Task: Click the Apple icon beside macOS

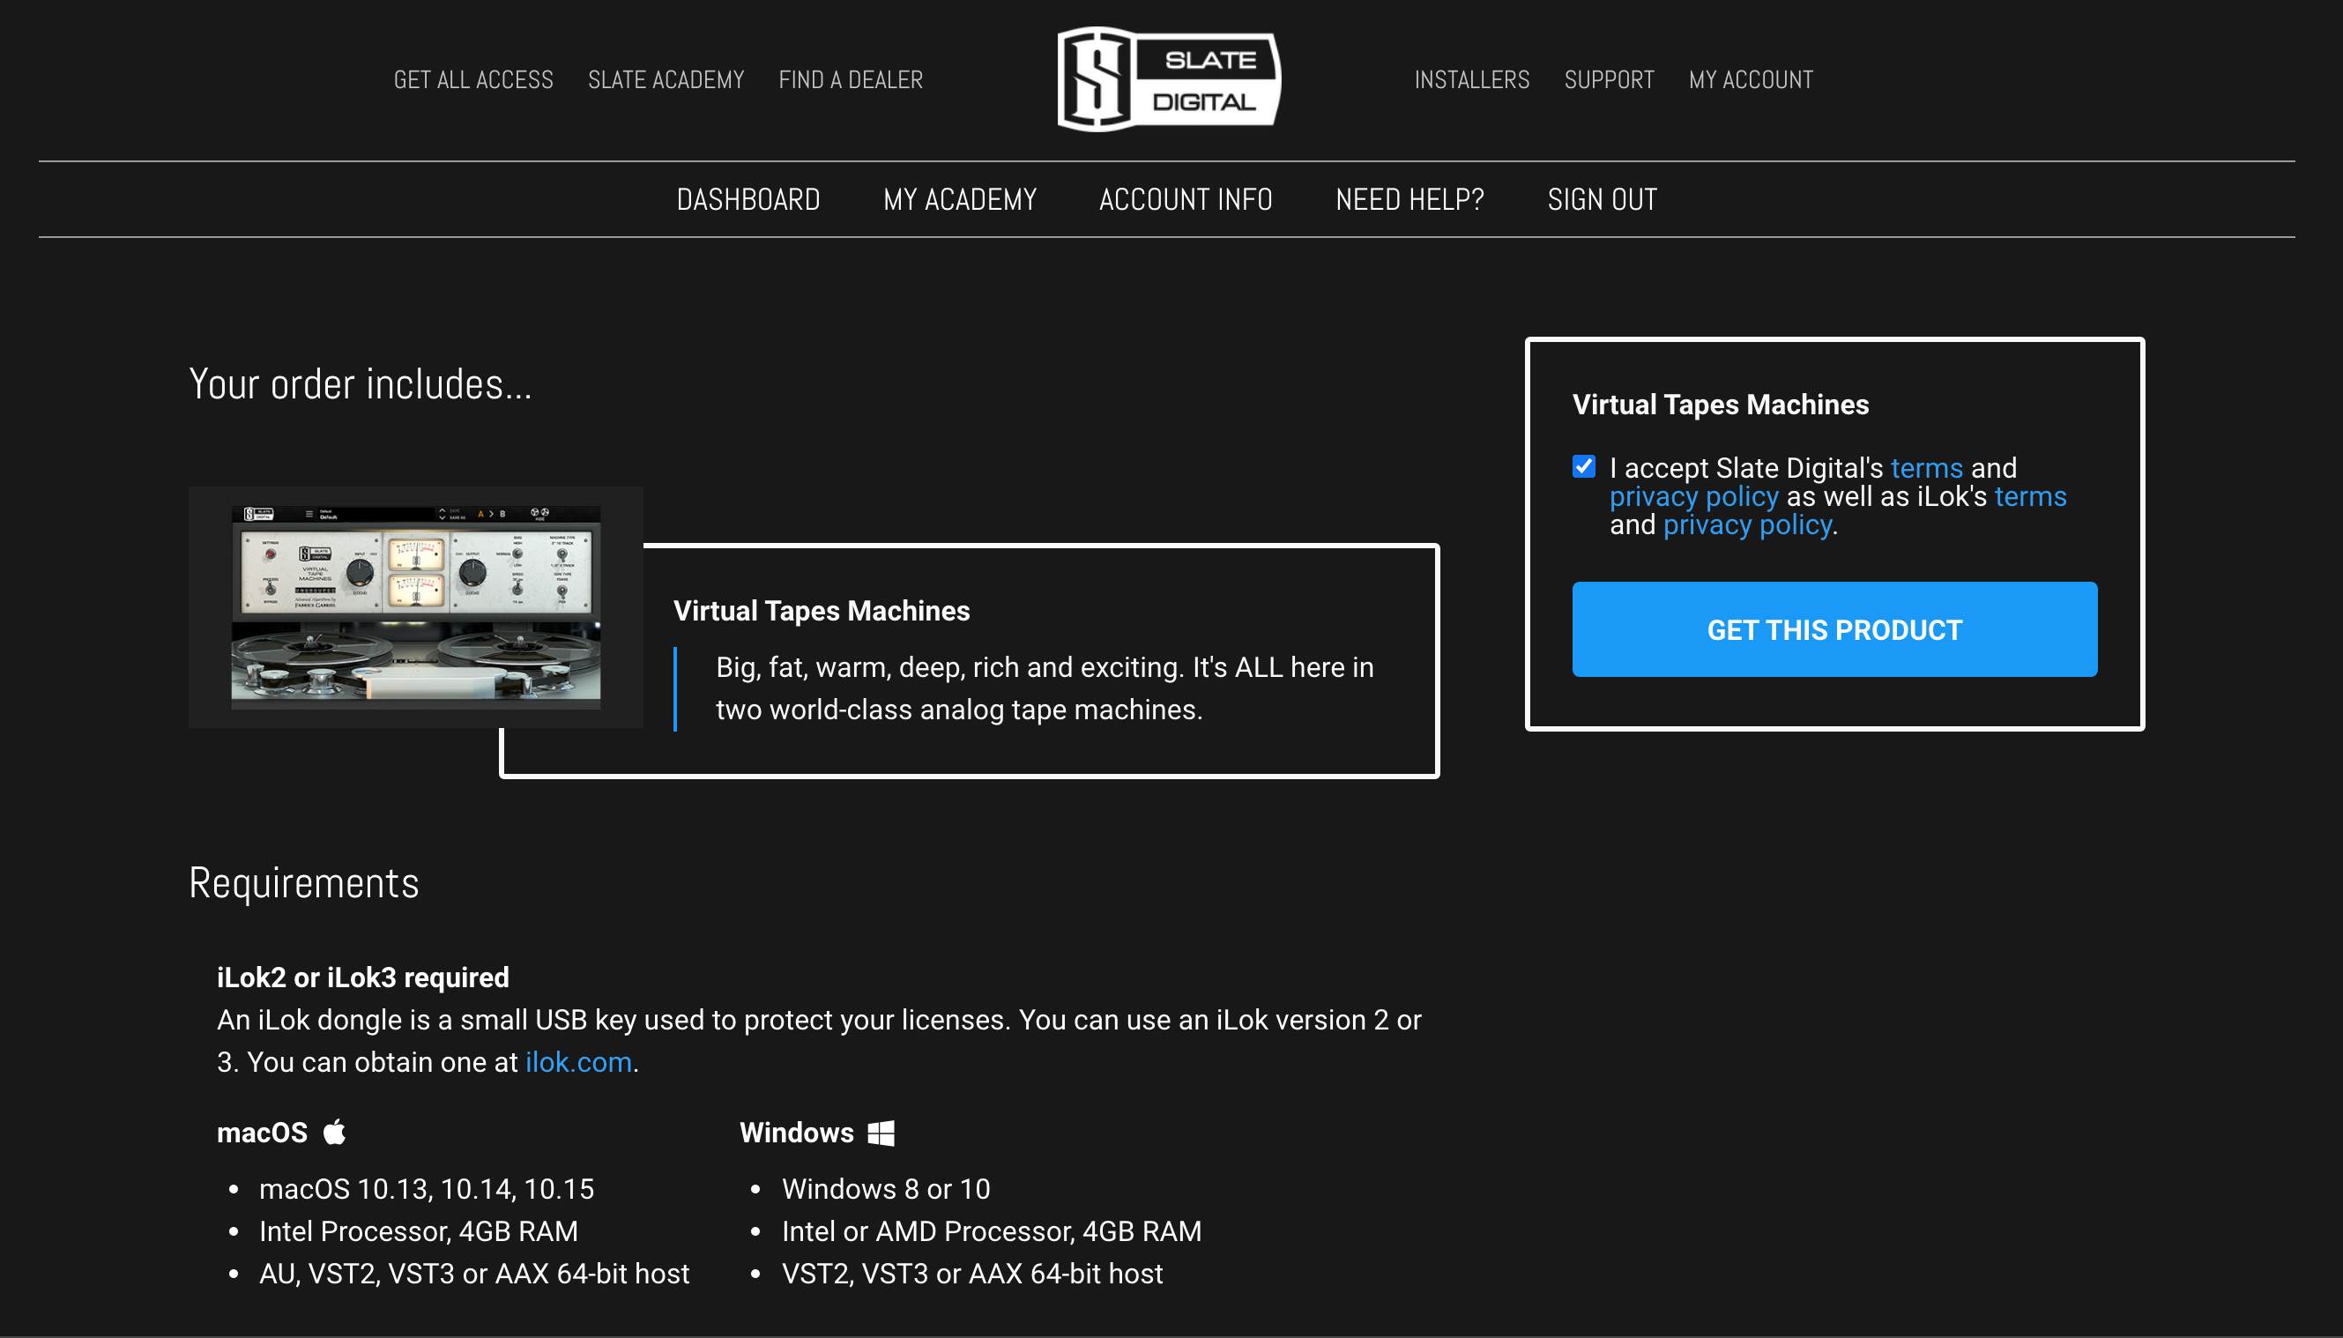Action: (334, 1131)
